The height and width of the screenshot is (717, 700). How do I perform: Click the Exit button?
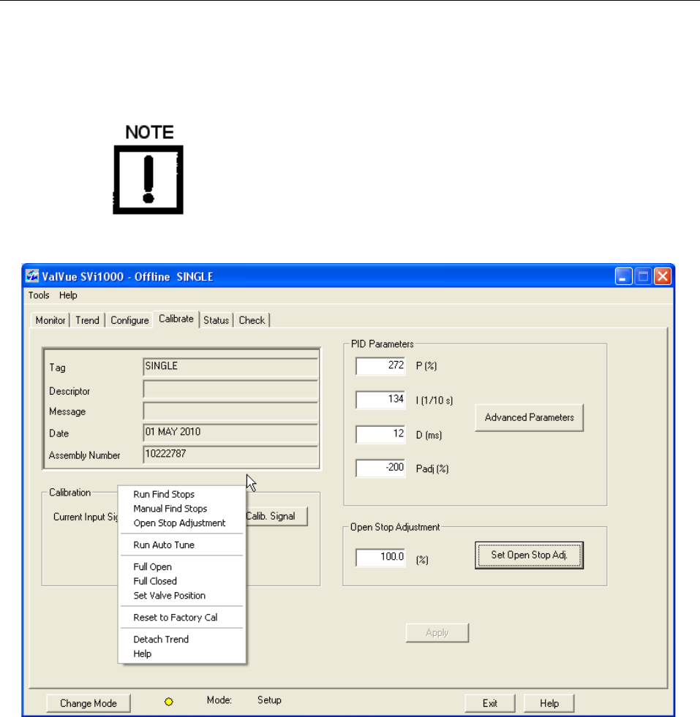[490, 703]
